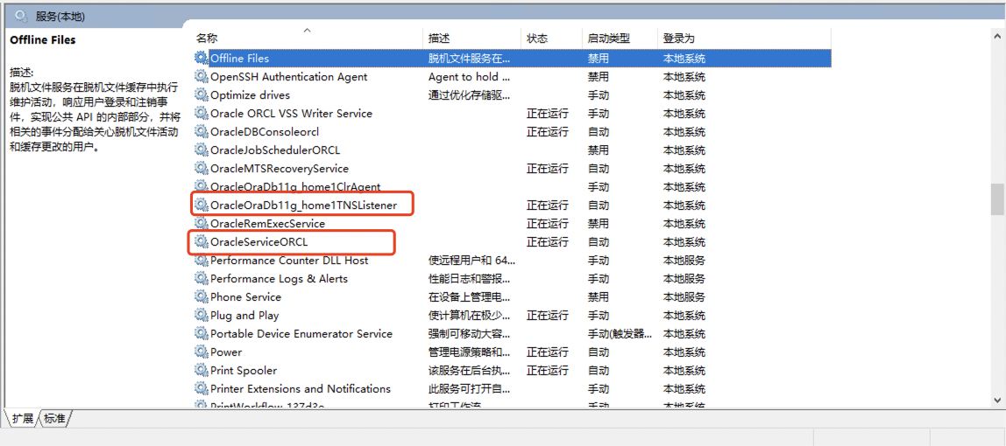
Task: Select the Performance Logs & Alerts service
Action: 279,279
